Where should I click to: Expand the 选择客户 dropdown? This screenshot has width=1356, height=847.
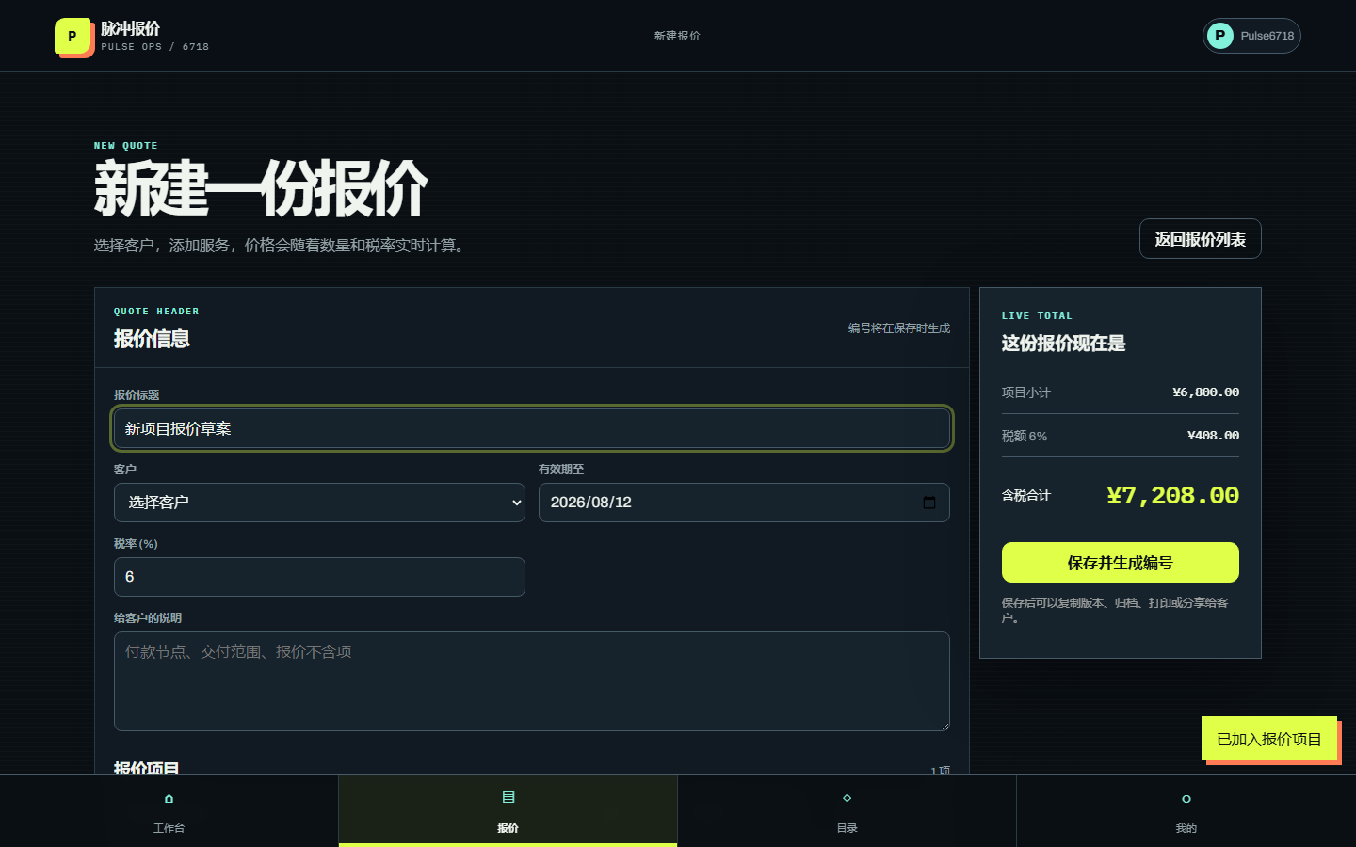click(x=319, y=503)
